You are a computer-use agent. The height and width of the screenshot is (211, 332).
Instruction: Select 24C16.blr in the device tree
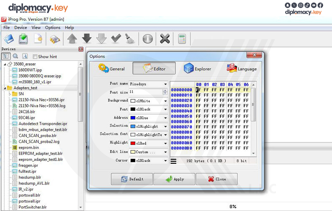click(27, 112)
